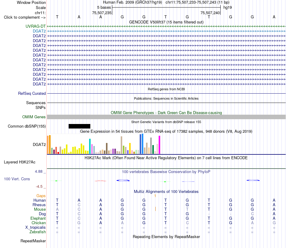The width and height of the screenshot is (286, 248).
Task: Open Gene Expression in 54 tissues title
Action: [x=166, y=131]
